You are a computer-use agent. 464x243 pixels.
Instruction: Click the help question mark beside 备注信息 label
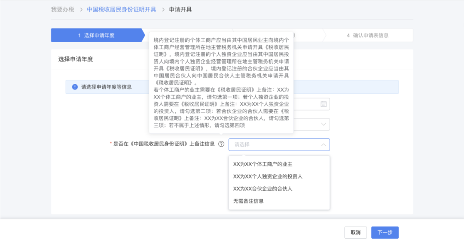click(221, 145)
